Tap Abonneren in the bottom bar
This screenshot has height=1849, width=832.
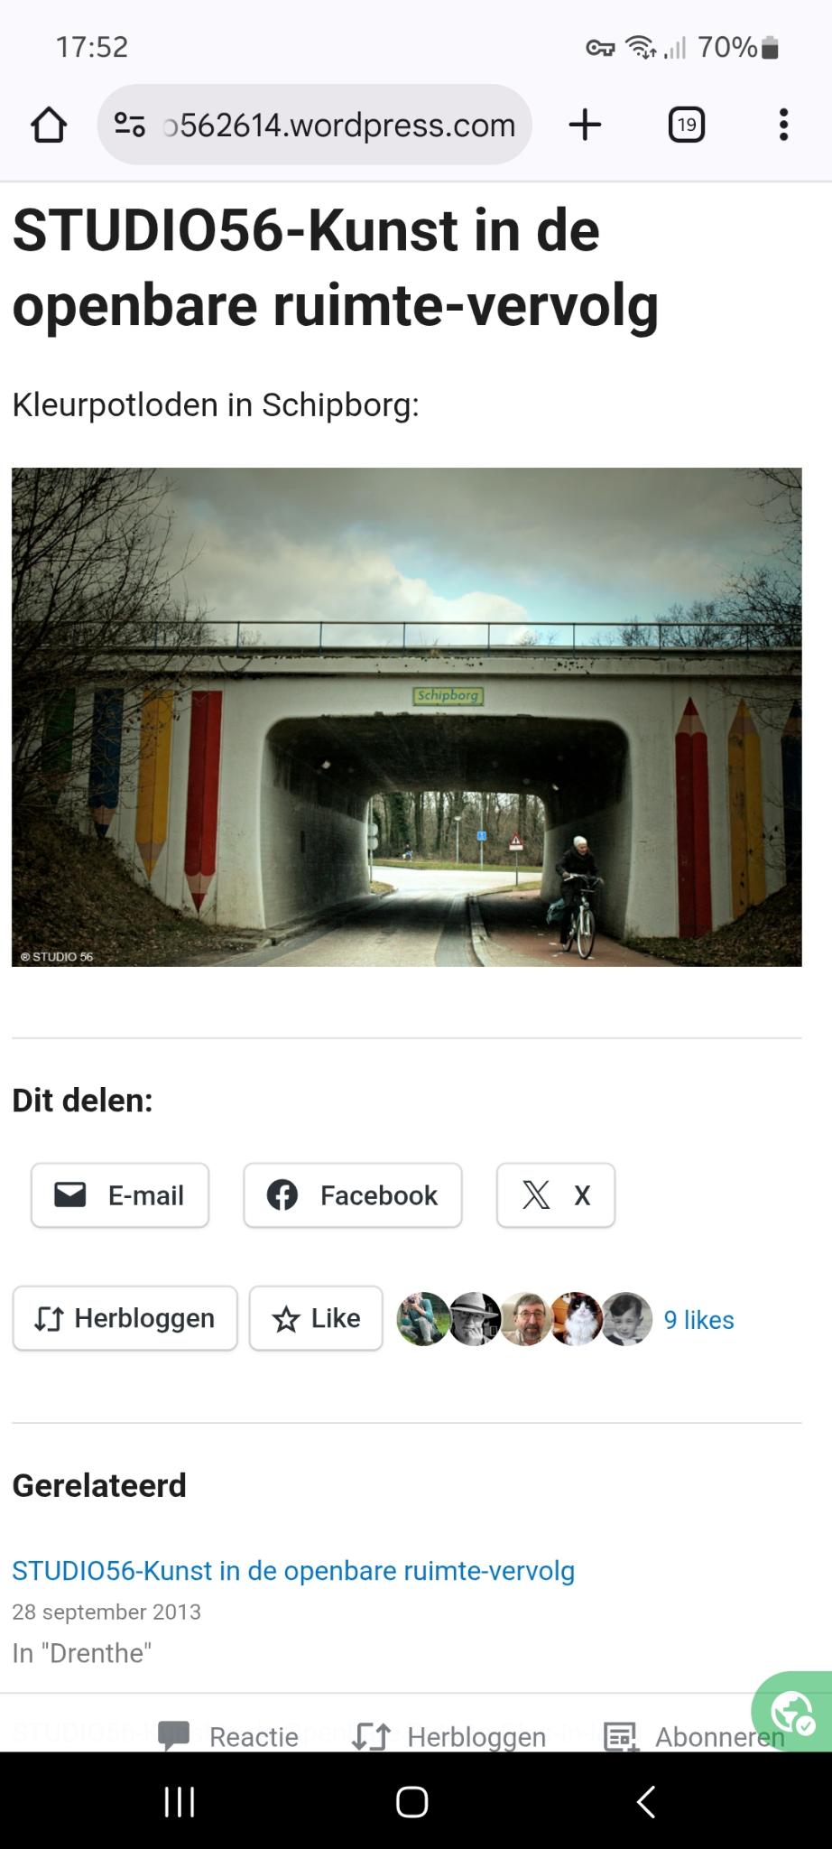(x=693, y=1736)
